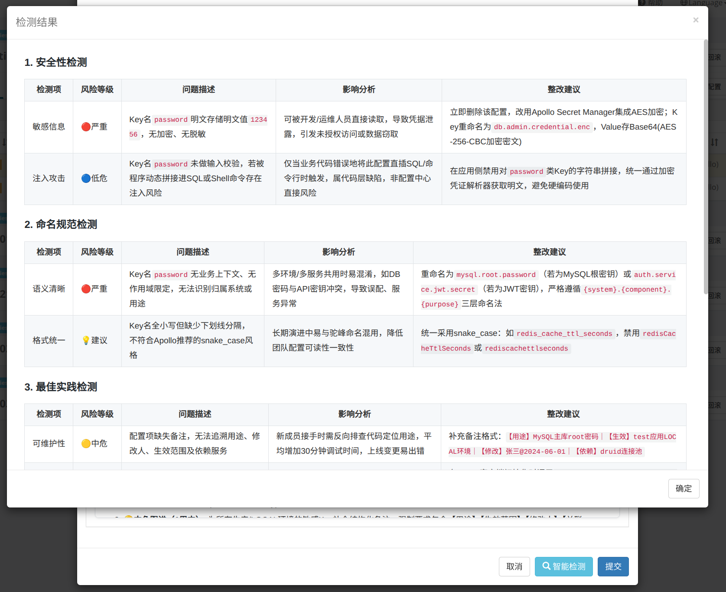Run 智能检测 smart detection
Image resolution: width=726 pixels, height=592 pixels.
coord(563,566)
